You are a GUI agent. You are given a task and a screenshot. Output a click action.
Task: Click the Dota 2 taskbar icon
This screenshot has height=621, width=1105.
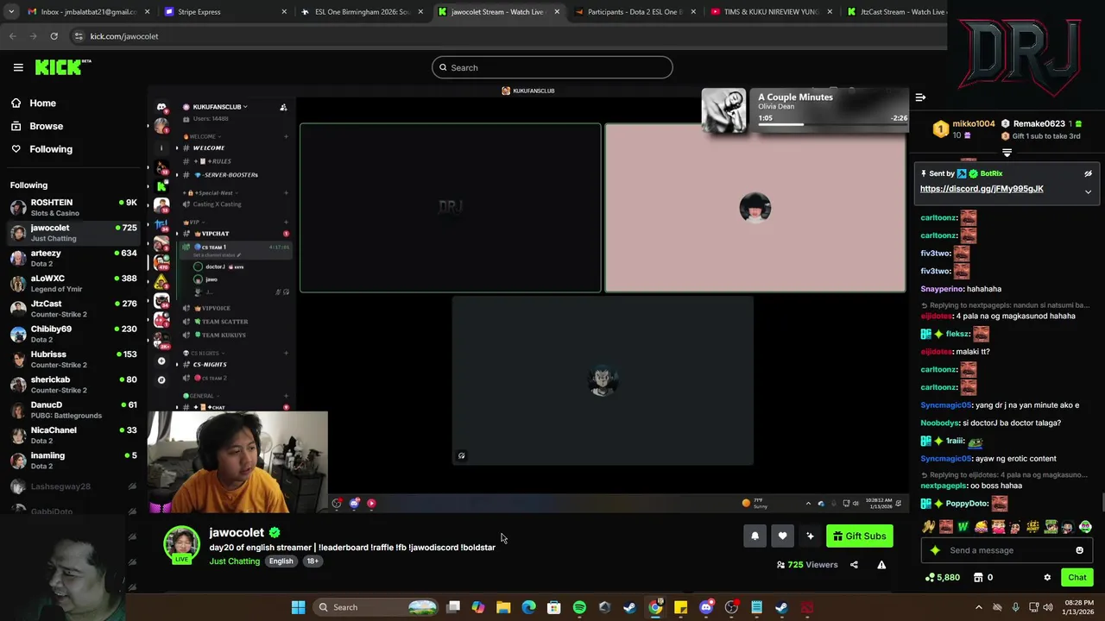pos(806,607)
